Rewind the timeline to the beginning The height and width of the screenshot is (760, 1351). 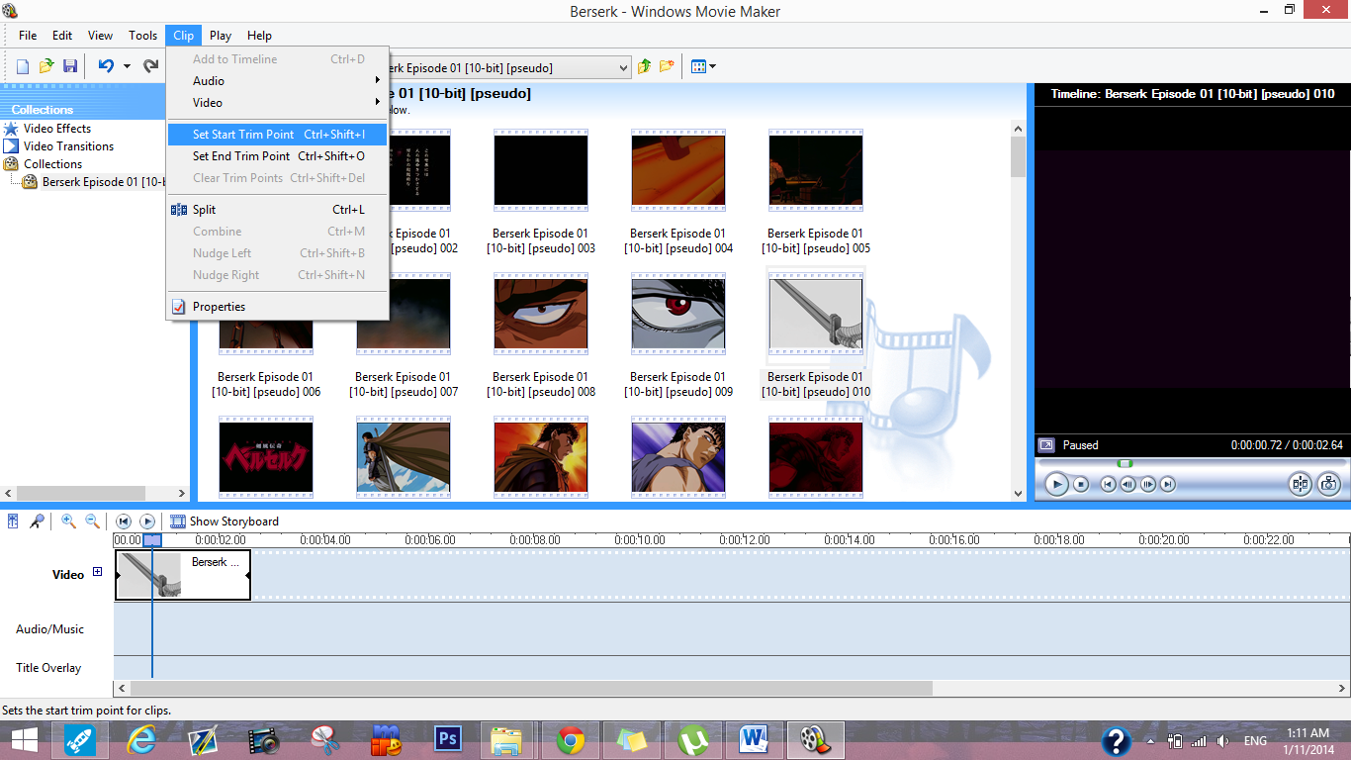tap(124, 522)
